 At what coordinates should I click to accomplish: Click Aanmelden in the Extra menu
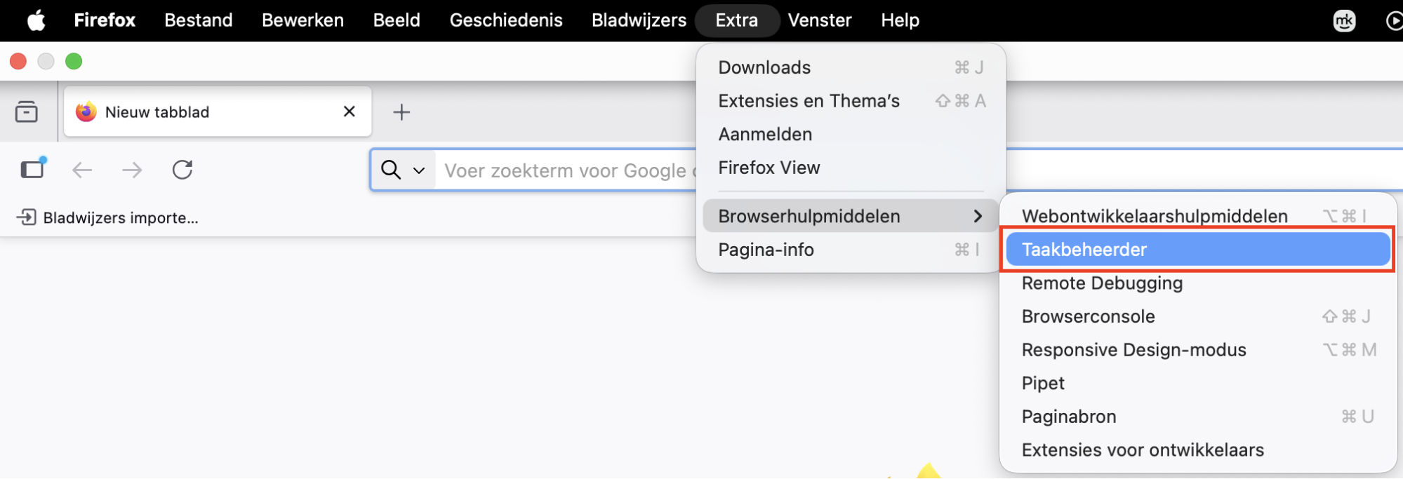click(x=764, y=134)
